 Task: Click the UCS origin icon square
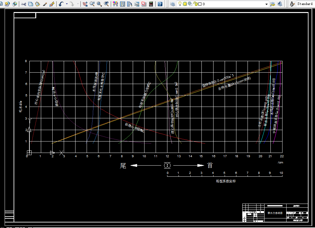[29, 153]
